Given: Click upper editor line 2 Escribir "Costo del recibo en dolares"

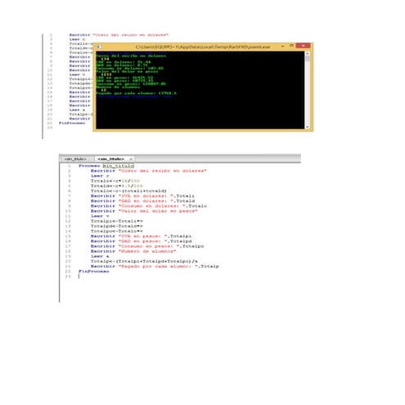Looking at the screenshot, I should [119, 35].
